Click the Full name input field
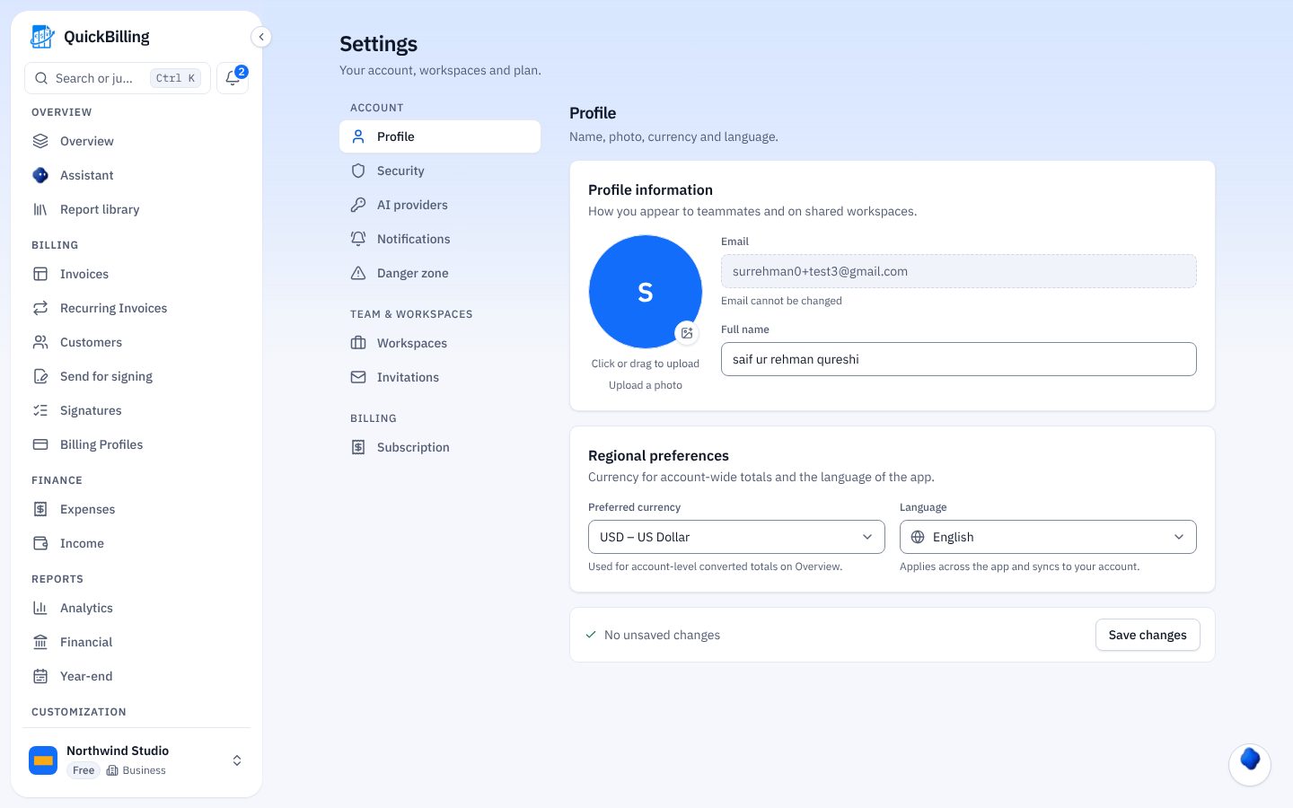The image size is (1293, 808). (959, 359)
